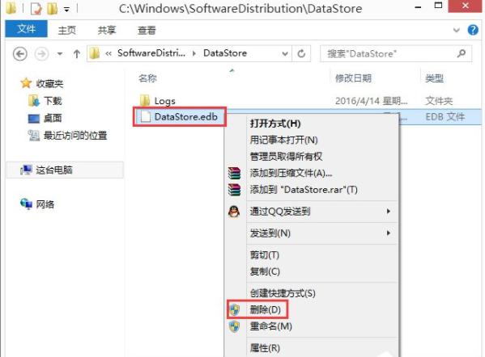Viewport: 485px width, 357px height.
Task: Click the back navigation arrow
Action: click(20, 54)
